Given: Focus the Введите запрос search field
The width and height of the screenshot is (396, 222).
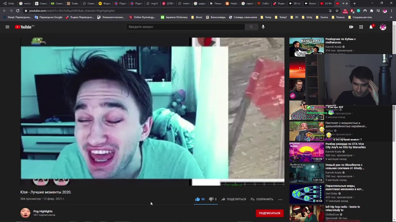Looking at the screenshot, I should pos(186,27).
